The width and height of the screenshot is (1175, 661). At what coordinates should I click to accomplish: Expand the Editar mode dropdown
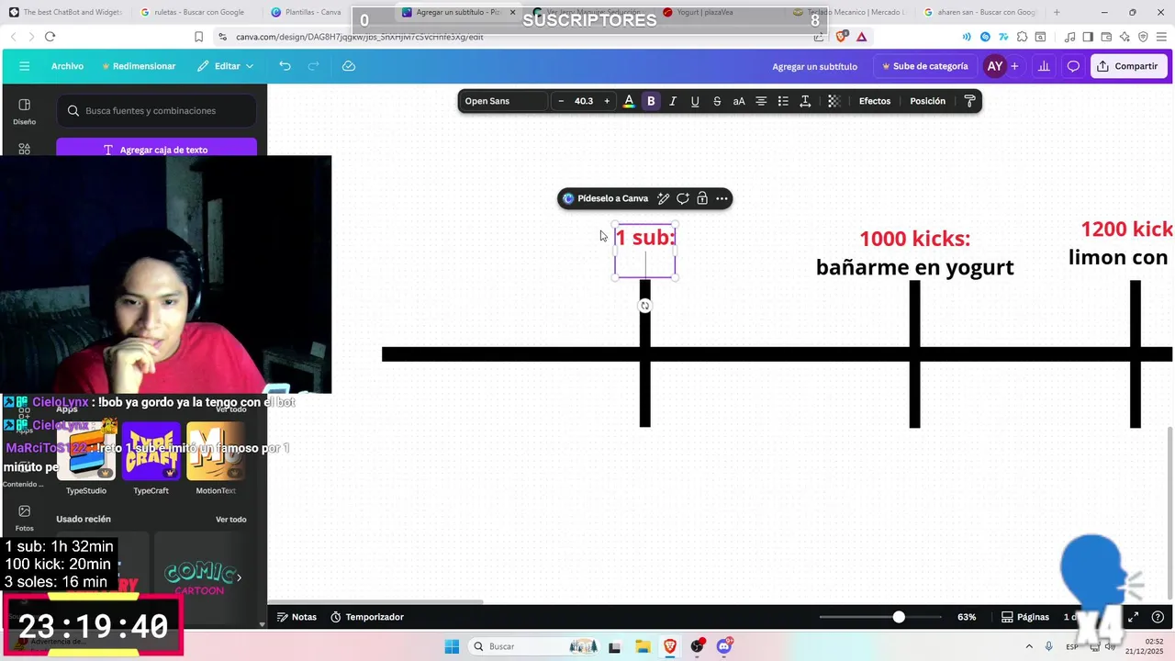(226, 66)
